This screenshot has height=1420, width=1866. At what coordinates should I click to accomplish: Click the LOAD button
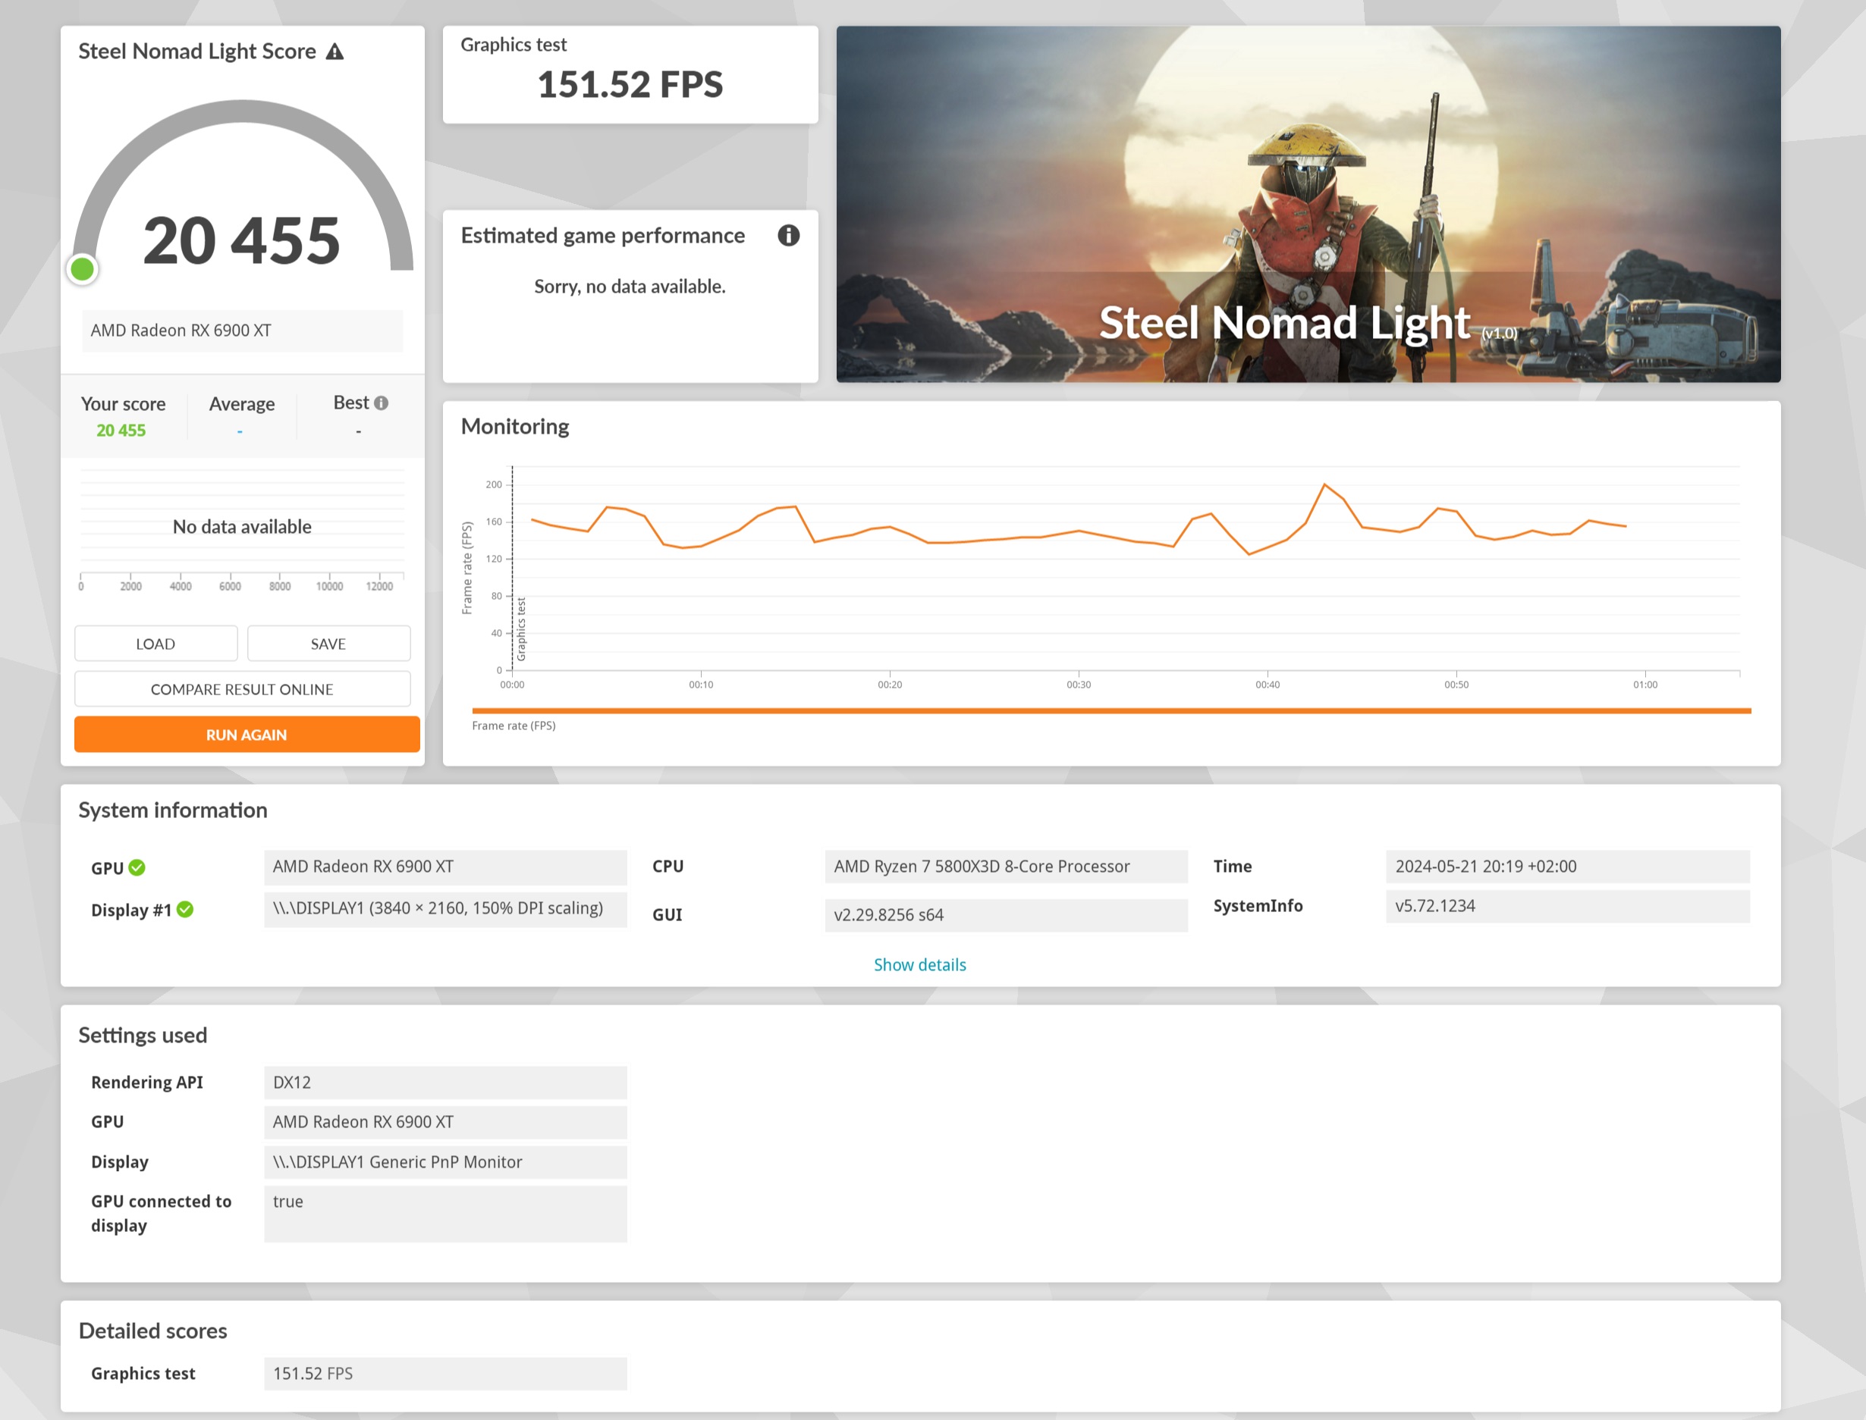point(155,644)
